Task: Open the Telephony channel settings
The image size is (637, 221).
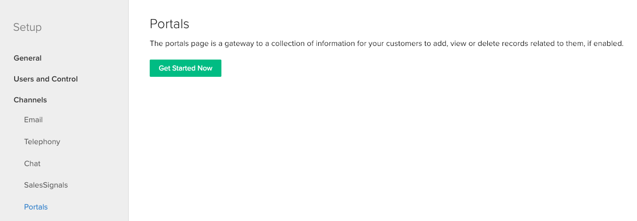Action: click(x=42, y=142)
